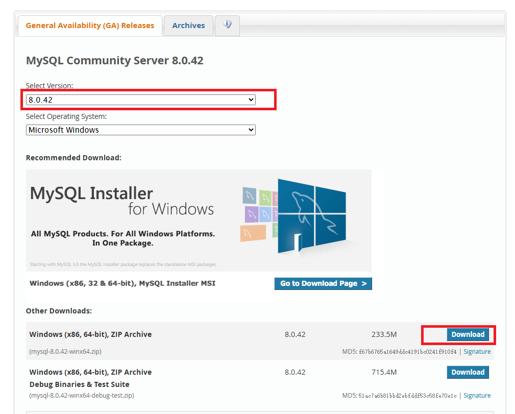Open the Select Operating System dropdown
This screenshot has width=515, height=414.
click(x=140, y=130)
